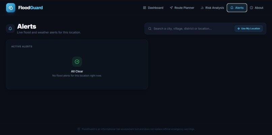Click the FloodGuard water drop logo

pyautogui.click(x=10, y=8)
